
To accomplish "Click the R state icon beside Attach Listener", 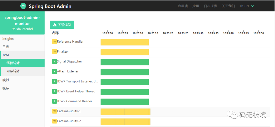I will coord(54,71).
